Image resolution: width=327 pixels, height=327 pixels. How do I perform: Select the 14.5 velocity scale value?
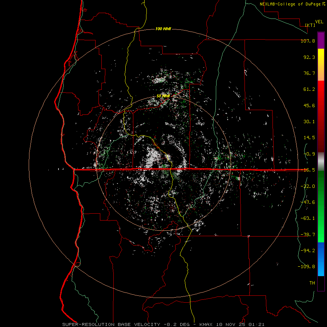click(309, 138)
